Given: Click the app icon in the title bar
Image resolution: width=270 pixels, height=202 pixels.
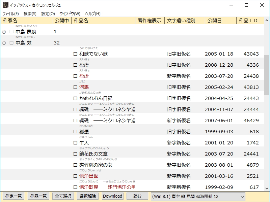Looking at the screenshot, I should pyautogui.click(x=5, y=5).
